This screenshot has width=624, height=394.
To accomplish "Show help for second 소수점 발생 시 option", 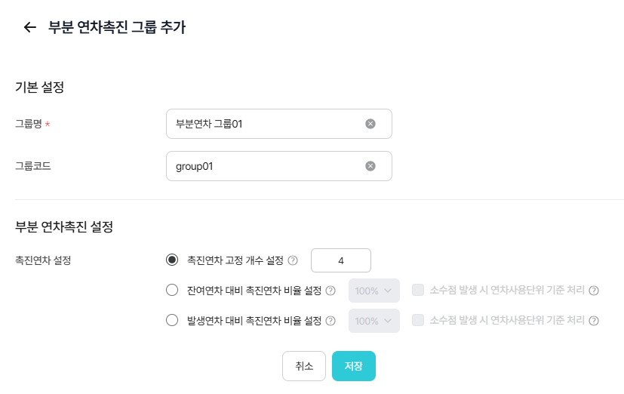I will (x=594, y=321).
